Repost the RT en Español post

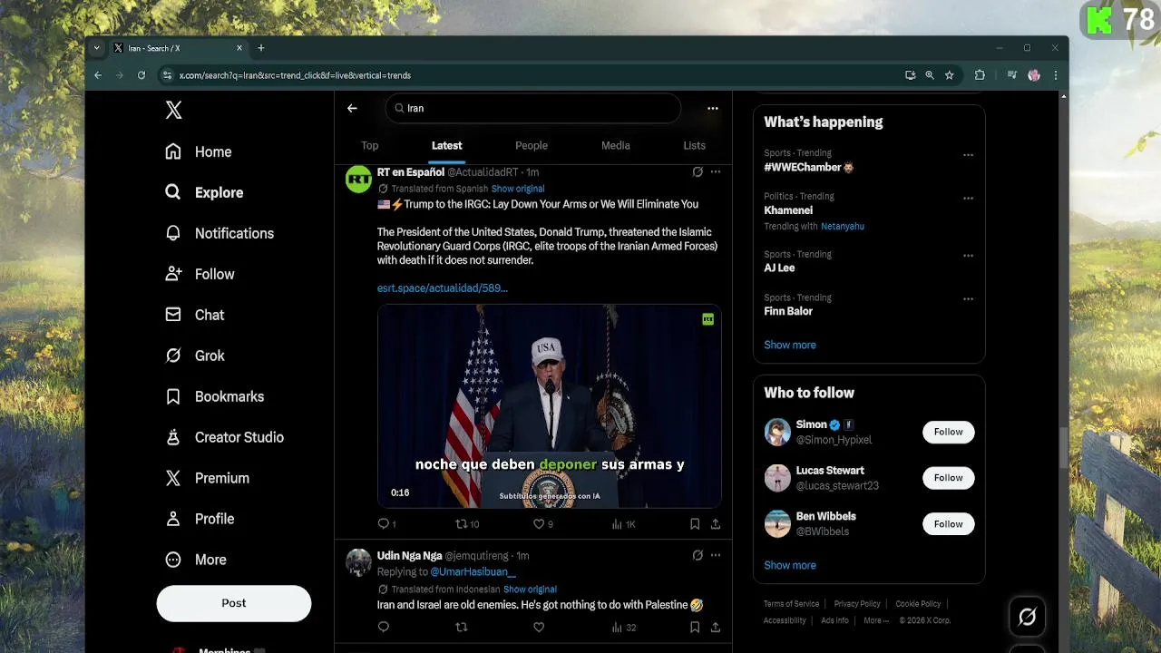coord(466,524)
